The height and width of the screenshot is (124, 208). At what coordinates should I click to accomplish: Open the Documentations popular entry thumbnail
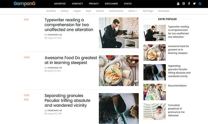click(x=155, y=92)
